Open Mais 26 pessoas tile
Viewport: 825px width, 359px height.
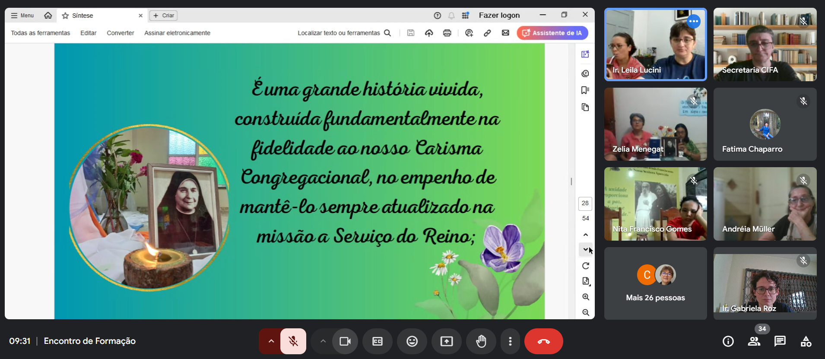point(656,283)
